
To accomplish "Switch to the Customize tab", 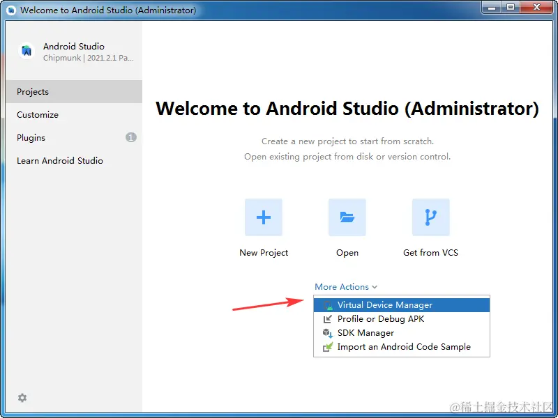I will pos(74,115).
